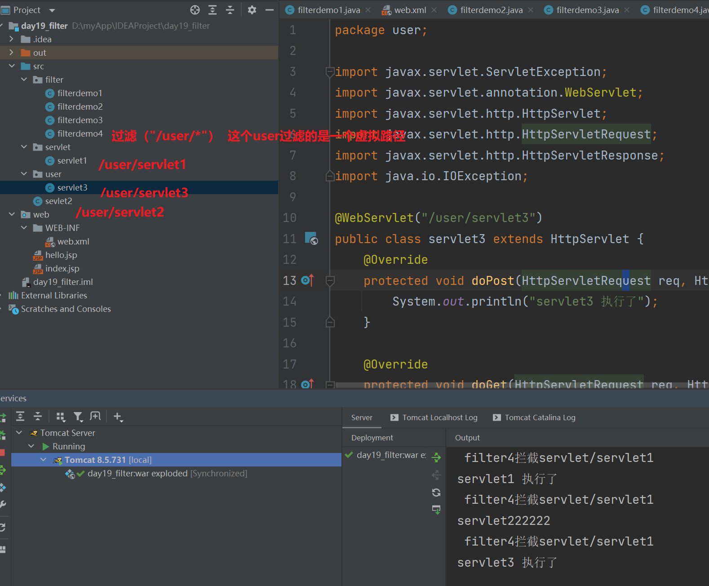Stop the Tomcat server with red square

[x=2, y=453]
